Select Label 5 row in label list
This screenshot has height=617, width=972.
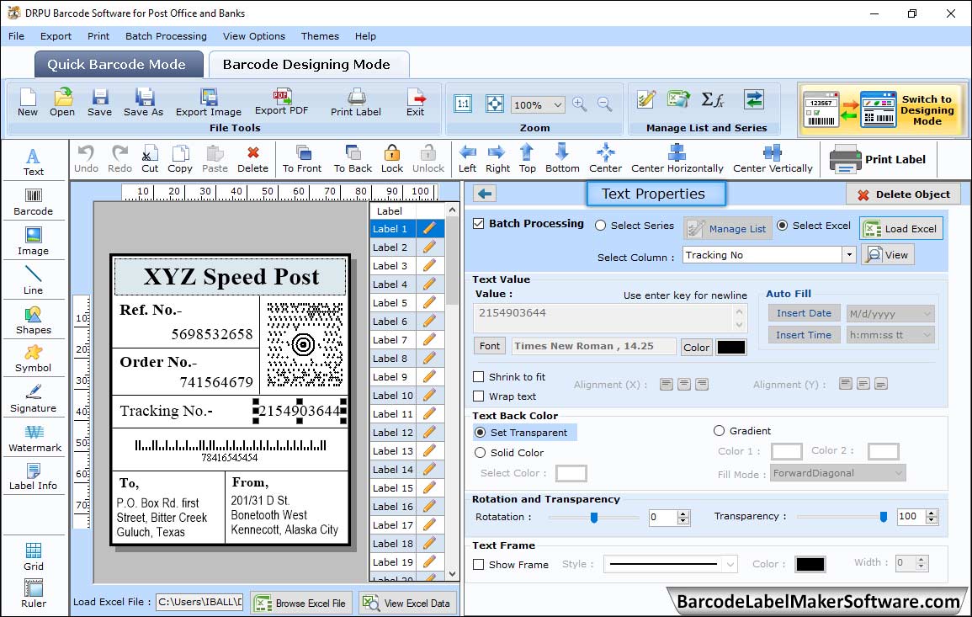pyautogui.click(x=406, y=303)
